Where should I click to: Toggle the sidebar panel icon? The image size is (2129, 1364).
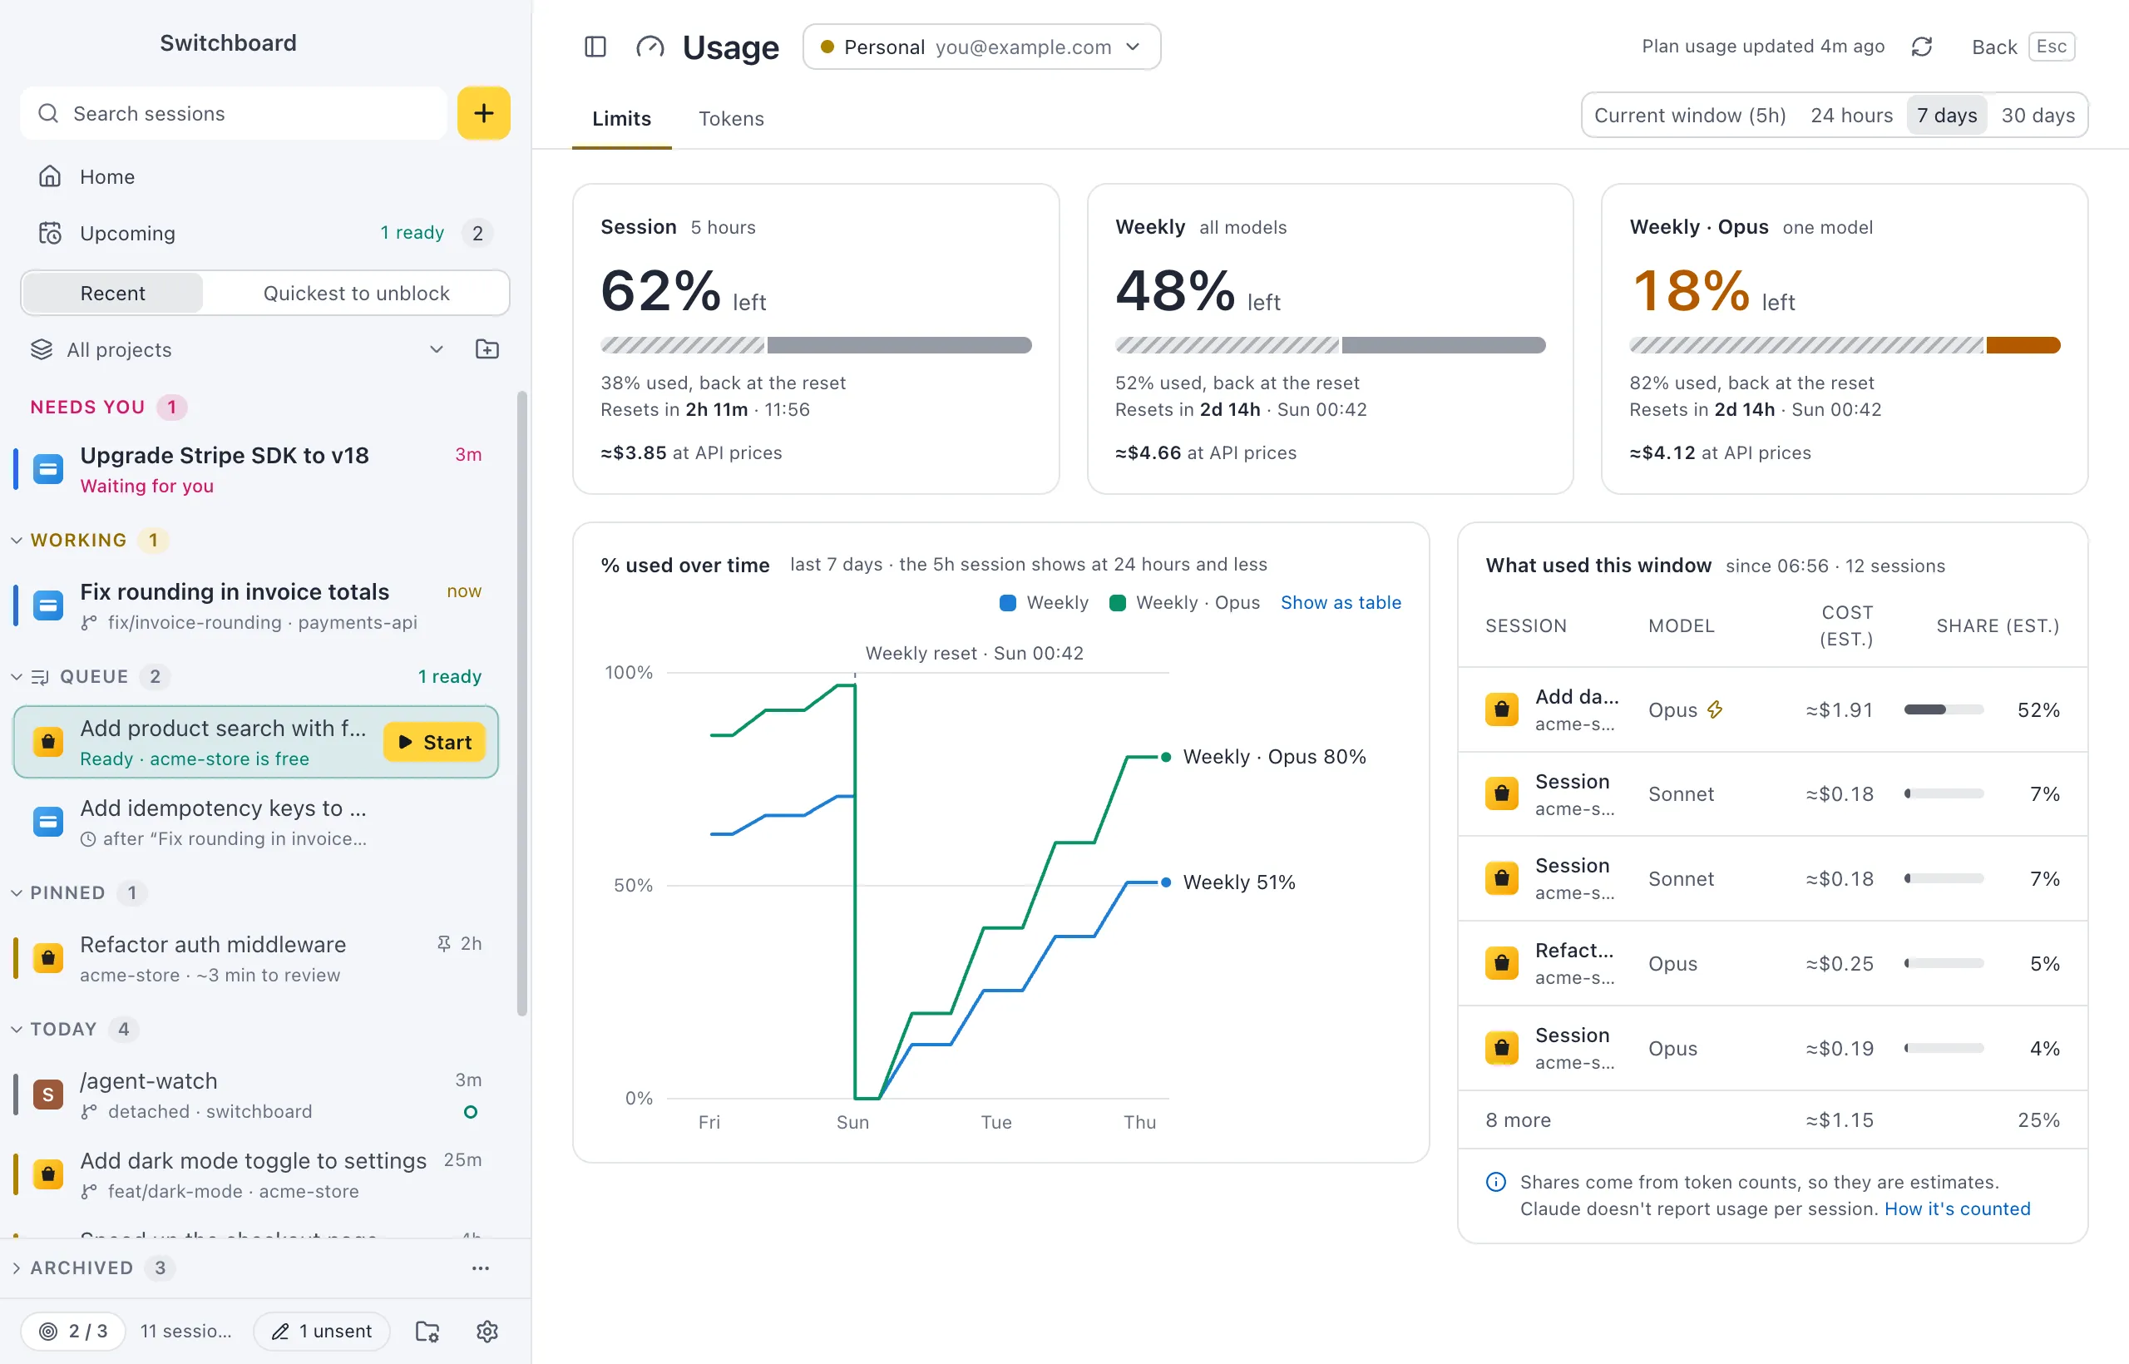(x=595, y=46)
